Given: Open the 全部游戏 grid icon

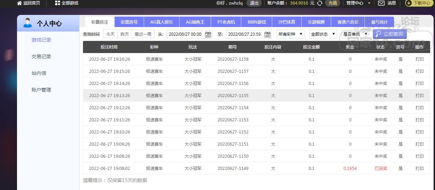Looking at the screenshot, I should (57, 3).
